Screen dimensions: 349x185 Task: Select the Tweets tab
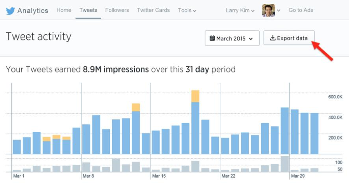coord(88,10)
